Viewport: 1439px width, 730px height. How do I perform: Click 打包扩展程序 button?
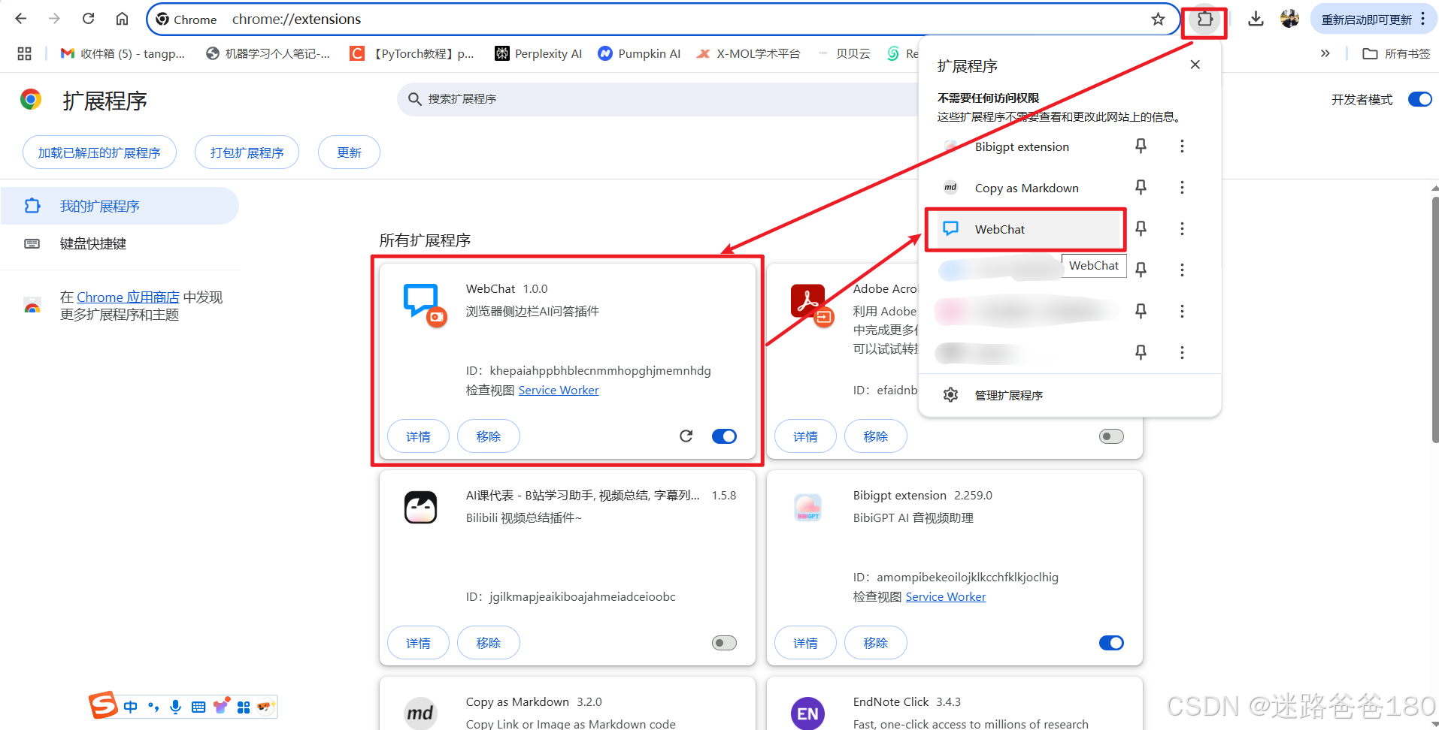[x=247, y=152]
